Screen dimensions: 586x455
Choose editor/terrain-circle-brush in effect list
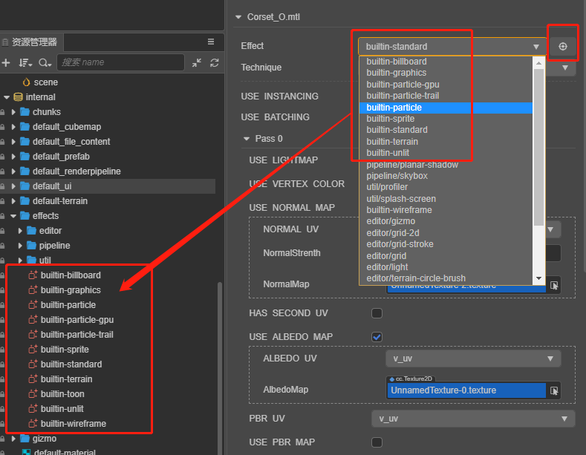point(446,278)
